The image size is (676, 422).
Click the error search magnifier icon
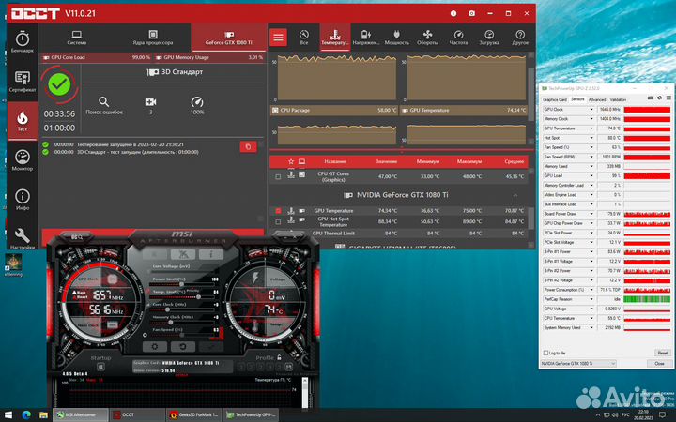[x=104, y=102]
